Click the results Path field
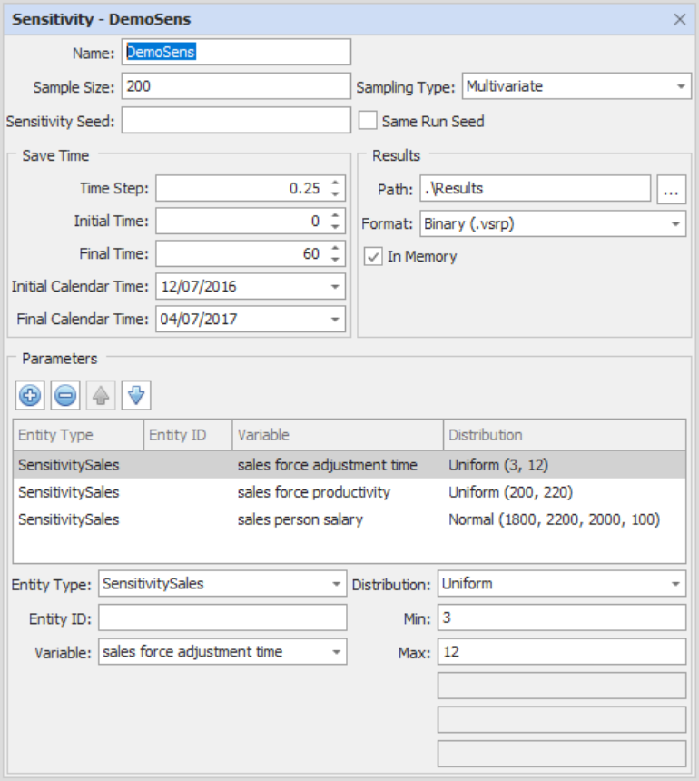The image size is (699, 781). 536,188
